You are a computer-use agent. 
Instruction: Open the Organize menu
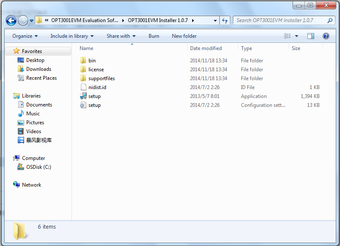[x=25, y=36]
